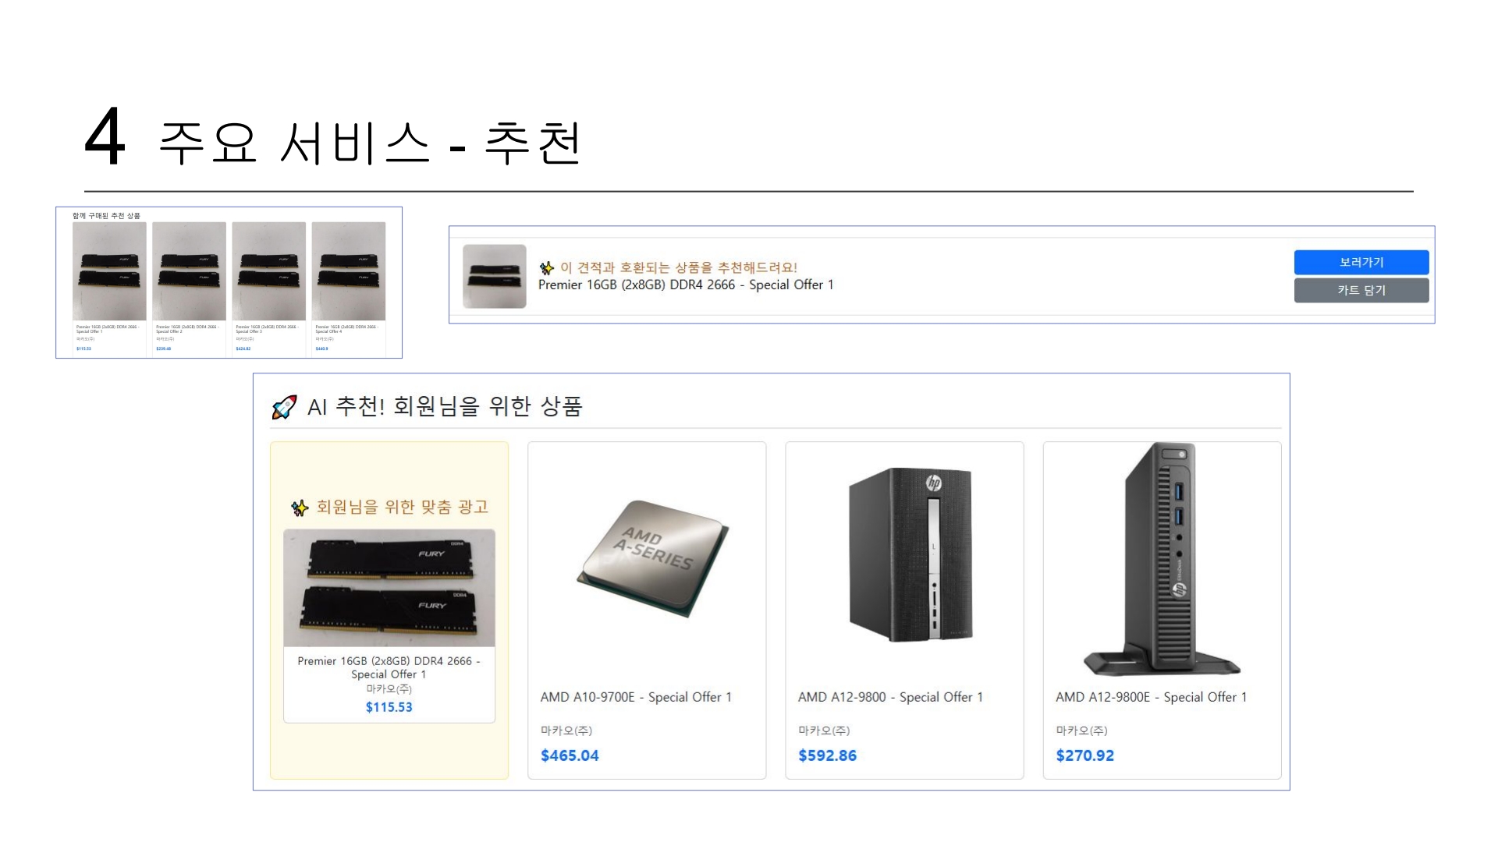The width and height of the screenshot is (1498, 842).
Task: Click the $270.92 price
Action: click(1084, 755)
